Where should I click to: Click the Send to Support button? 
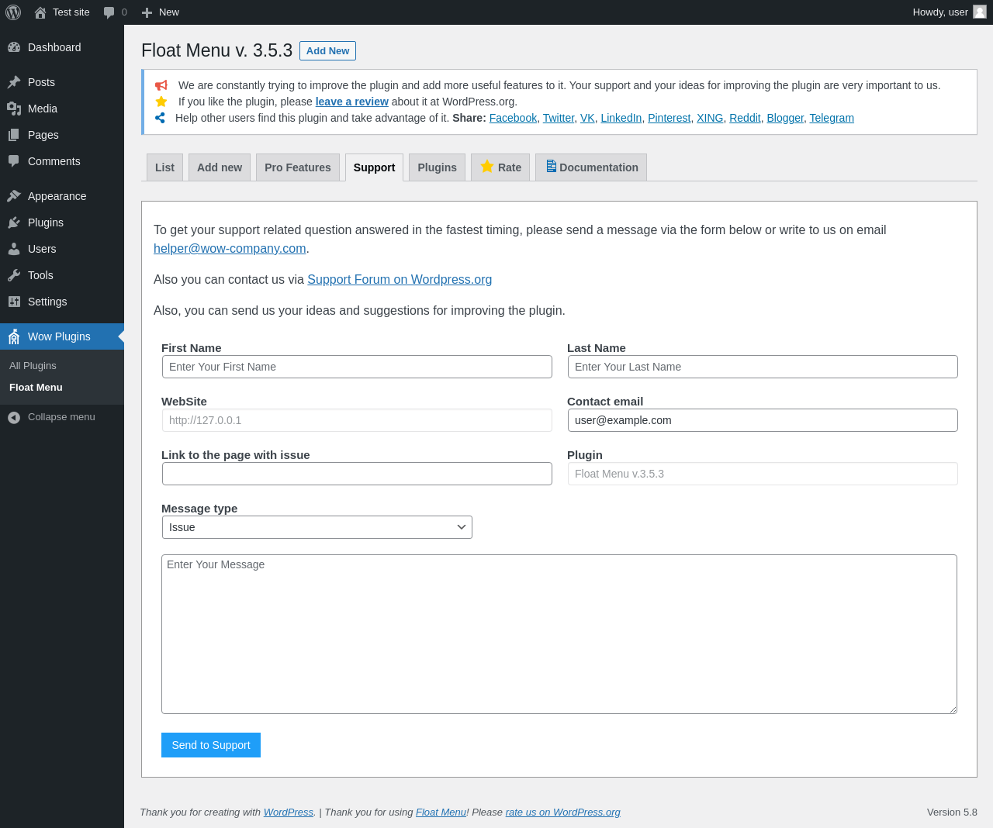pos(211,745)
